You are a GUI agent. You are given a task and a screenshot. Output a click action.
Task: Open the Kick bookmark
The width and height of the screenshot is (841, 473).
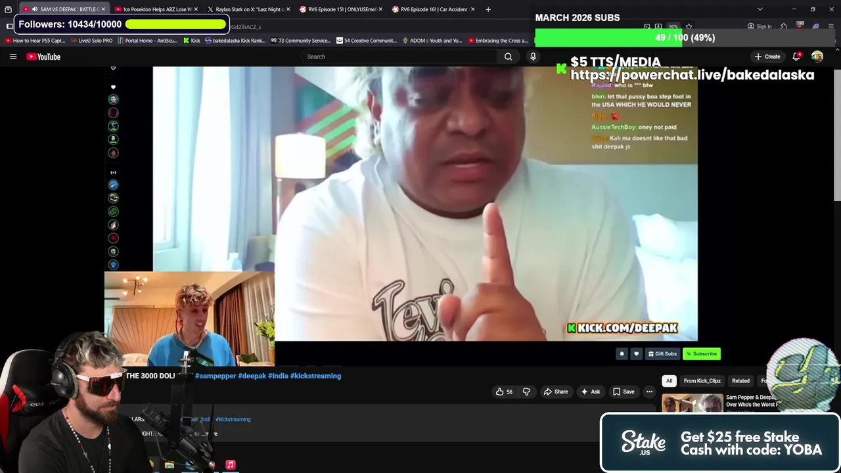click(192, 41)
